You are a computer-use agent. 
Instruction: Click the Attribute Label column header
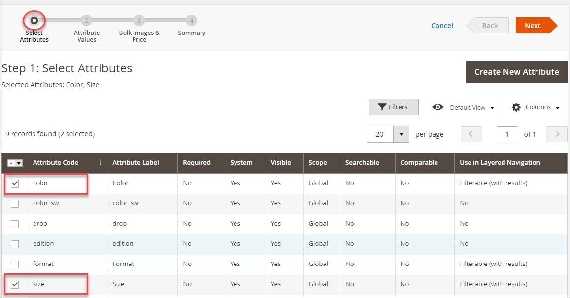pyautogui.click(x=142, y=163)
